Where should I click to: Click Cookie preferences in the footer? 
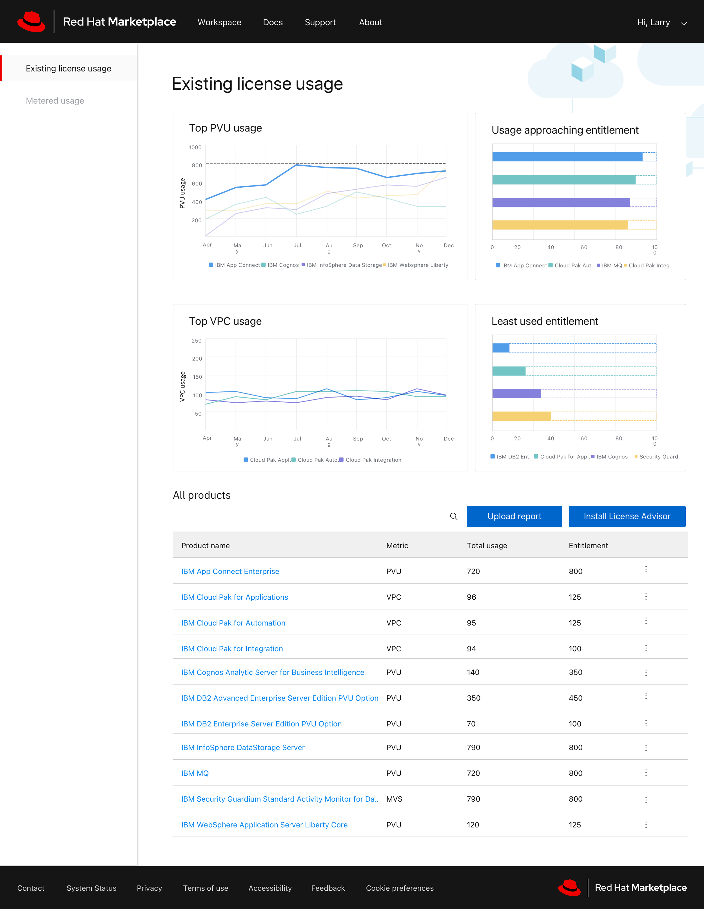click(399, 888)
